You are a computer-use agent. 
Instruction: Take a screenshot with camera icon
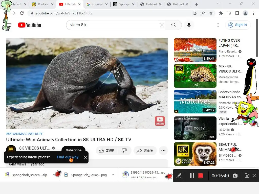[235, 176]
